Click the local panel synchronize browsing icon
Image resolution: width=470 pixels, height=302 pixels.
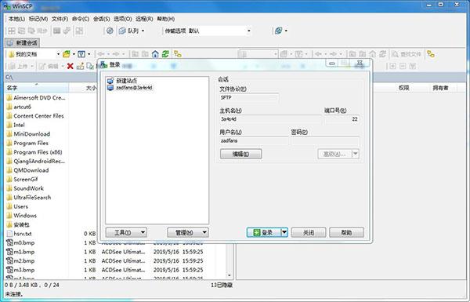click(x=178, y=54)
